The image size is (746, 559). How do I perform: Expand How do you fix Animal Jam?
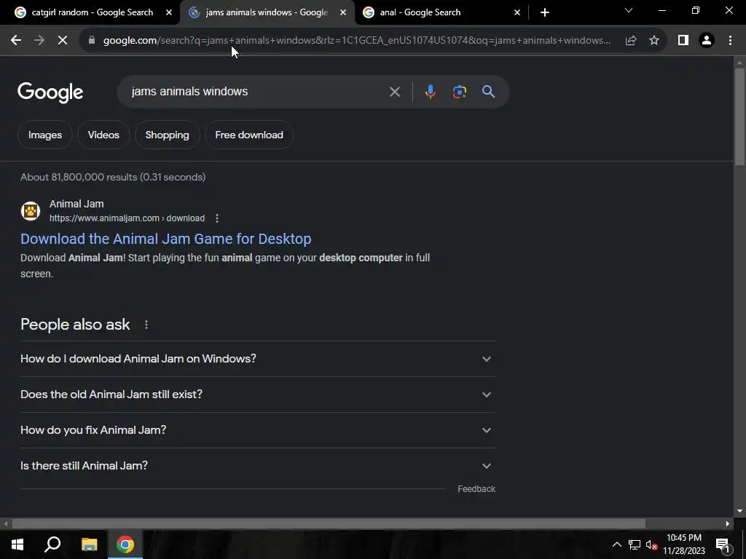[x=257, y=430]
